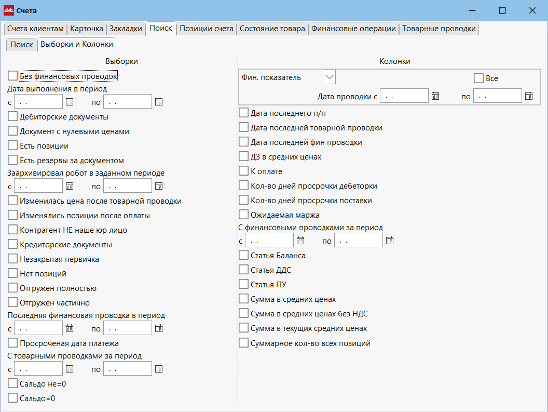Open calendar for 'Дата проводки' end date
This screenshot has width=548, height=412.
coord(529,96)
